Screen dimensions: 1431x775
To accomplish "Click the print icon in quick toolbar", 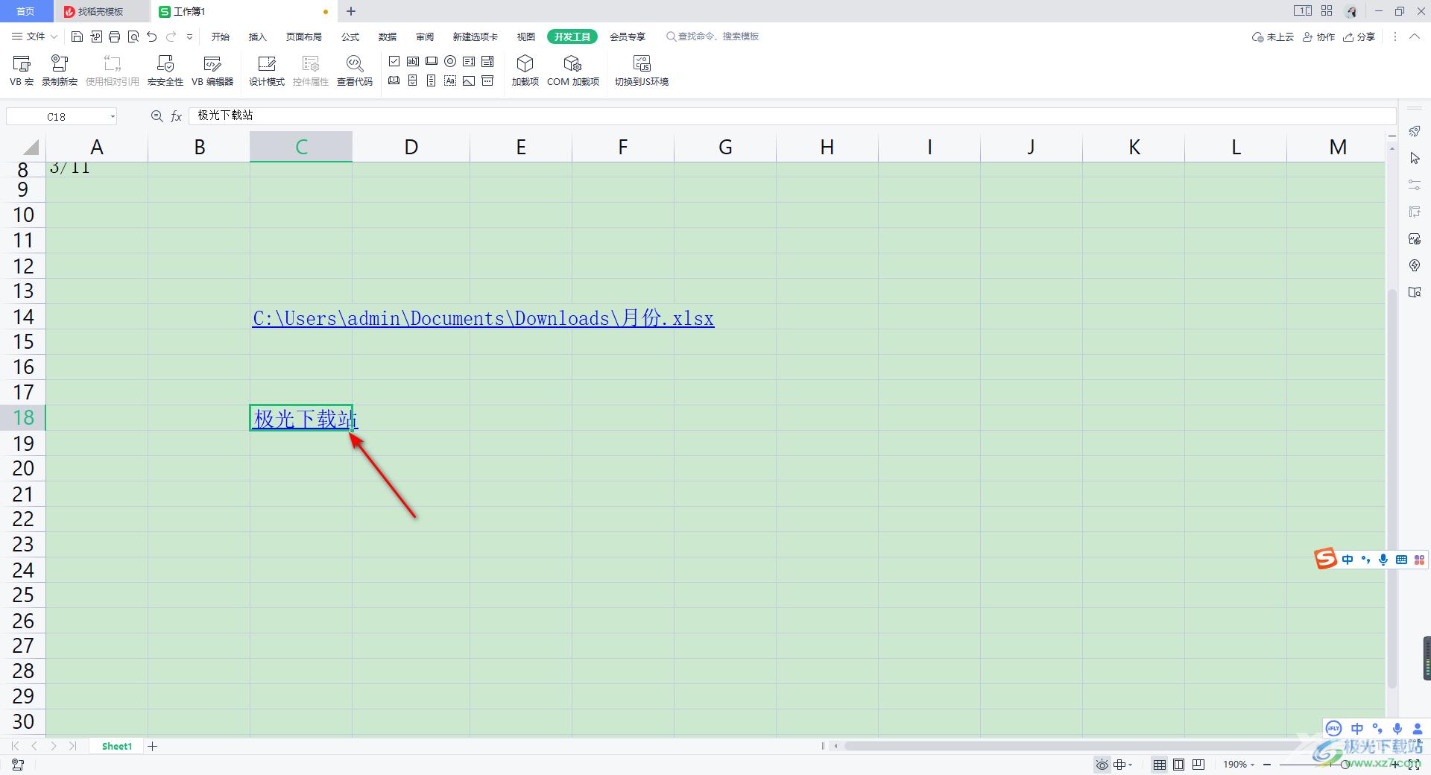I will coord(114,37).
